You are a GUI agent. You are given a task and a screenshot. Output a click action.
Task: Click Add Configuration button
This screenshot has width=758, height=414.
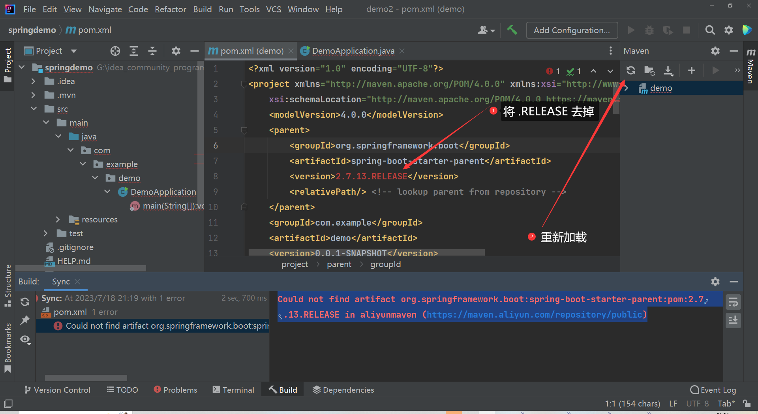572,30
